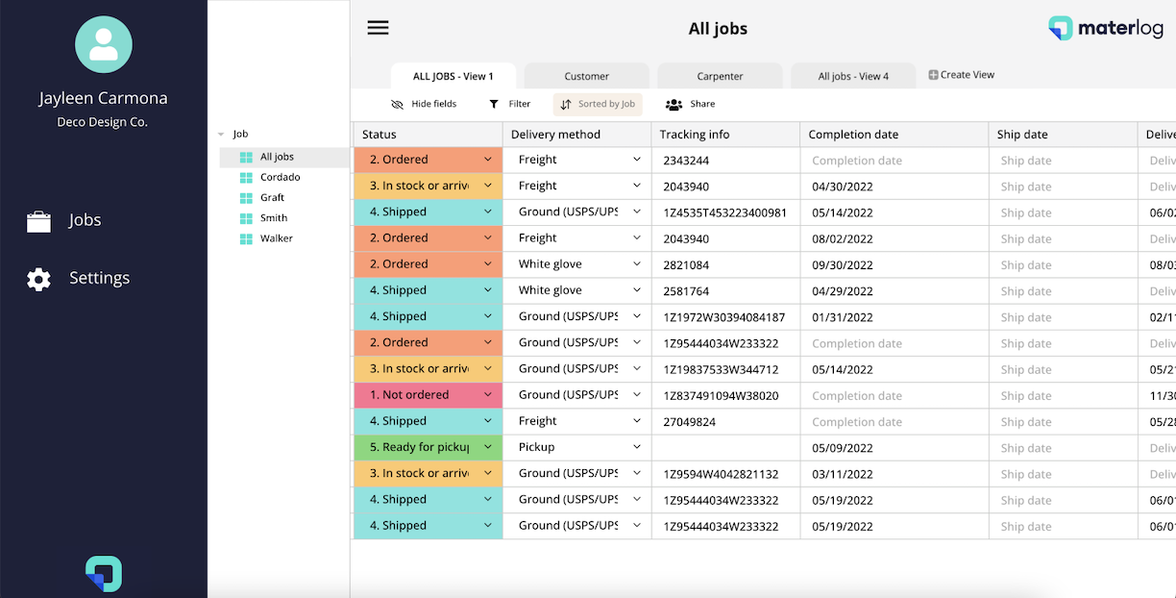Screen dimensions: 1176x598
Task: Click the grid icon next to Cordado
Action: (x=248, y=177)
